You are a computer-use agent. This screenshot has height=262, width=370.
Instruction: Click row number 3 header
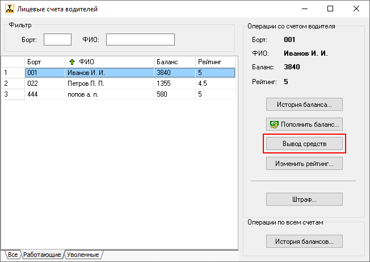13,94
